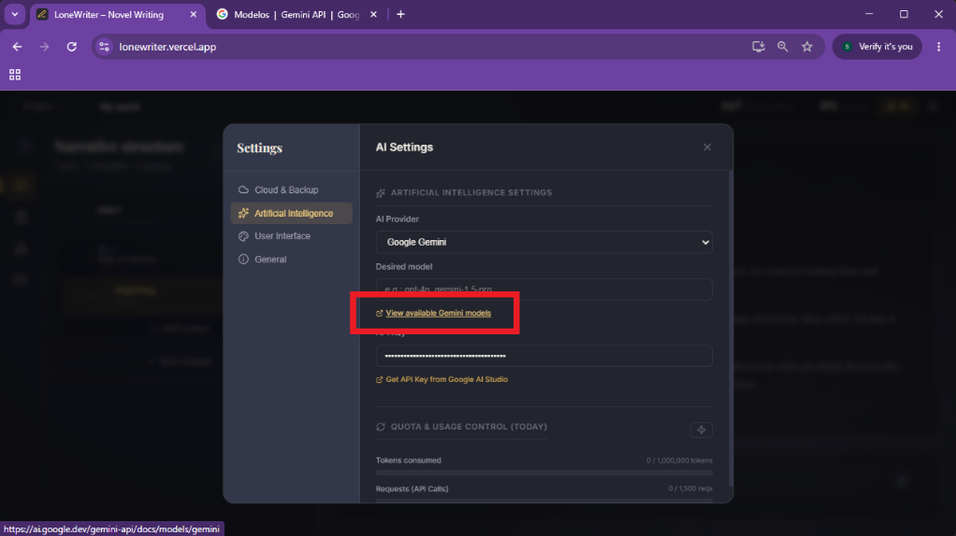
Task: Minimize the Chrome window
Action: tap(869, 14)
